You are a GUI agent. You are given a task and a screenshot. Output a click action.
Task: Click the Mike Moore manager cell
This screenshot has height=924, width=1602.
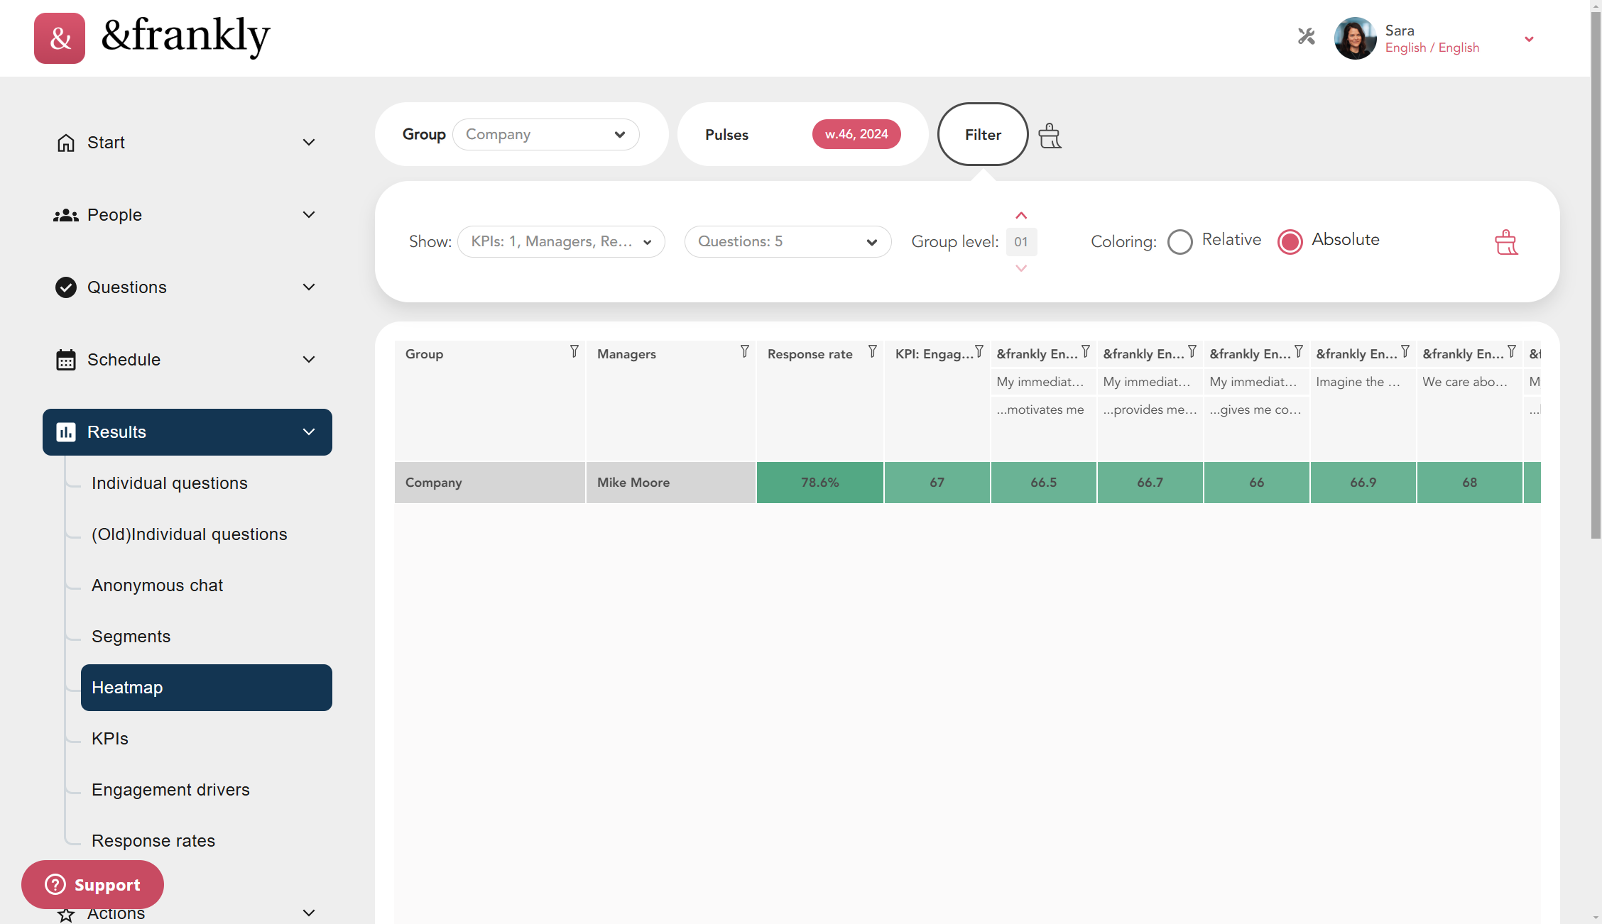pyautogui.click(x=671, y=483)
